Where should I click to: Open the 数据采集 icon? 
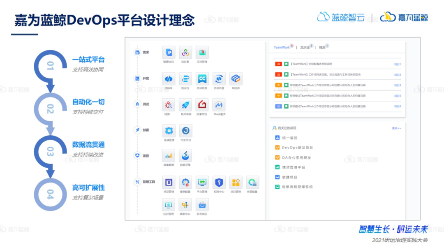tap(185, 155)
